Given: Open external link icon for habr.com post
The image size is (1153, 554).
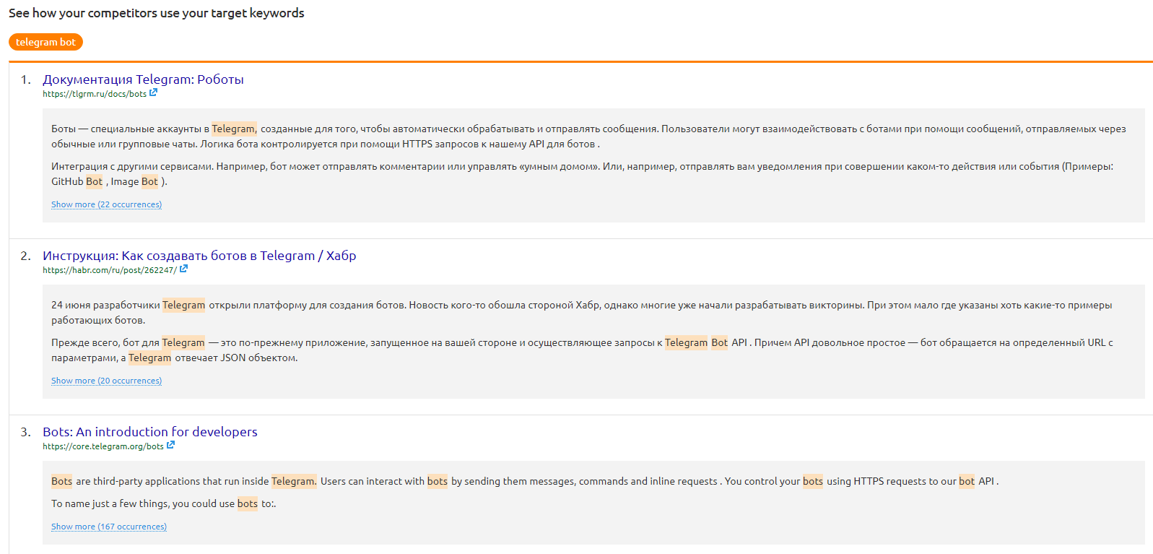Looking at the screenshot, I should click(x=183, y=269).
